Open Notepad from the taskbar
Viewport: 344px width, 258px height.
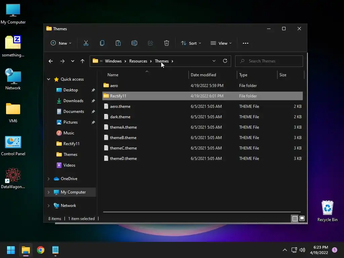pyautogui.click(x=55, y=250)
